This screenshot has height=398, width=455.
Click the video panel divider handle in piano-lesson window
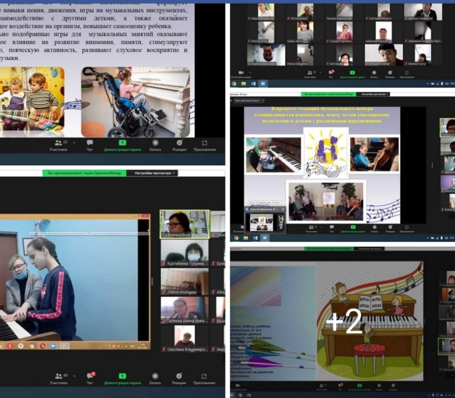pyautogui.click(x=152, y=281)
